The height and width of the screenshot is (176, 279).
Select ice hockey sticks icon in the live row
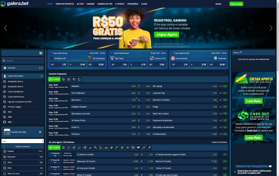[90, 147]
